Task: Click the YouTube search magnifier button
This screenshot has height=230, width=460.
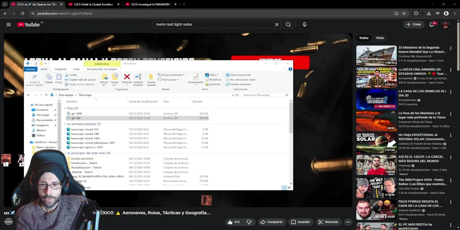Action: (x=288, y=24)
